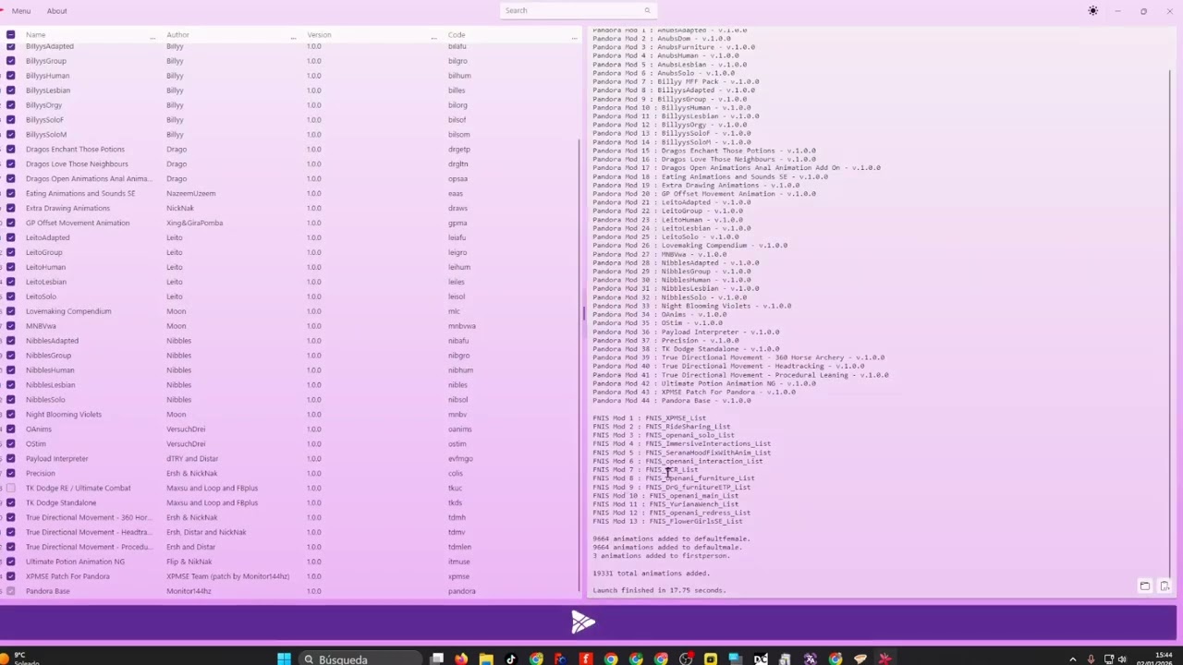Viewport: 1183px width, 665px height.
Task: Click the copy log icon below log
Action: [1165, 586]
